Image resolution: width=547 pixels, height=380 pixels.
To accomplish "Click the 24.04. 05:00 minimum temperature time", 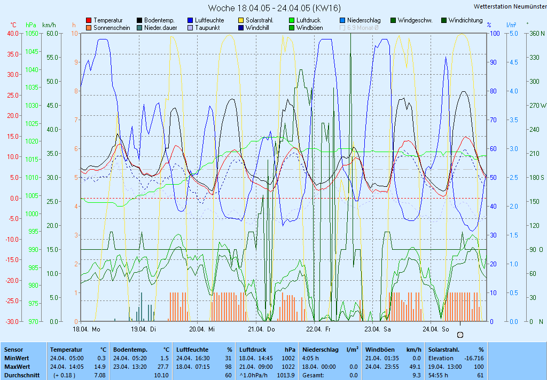I will pyautogui.click(x=67, y=358).
